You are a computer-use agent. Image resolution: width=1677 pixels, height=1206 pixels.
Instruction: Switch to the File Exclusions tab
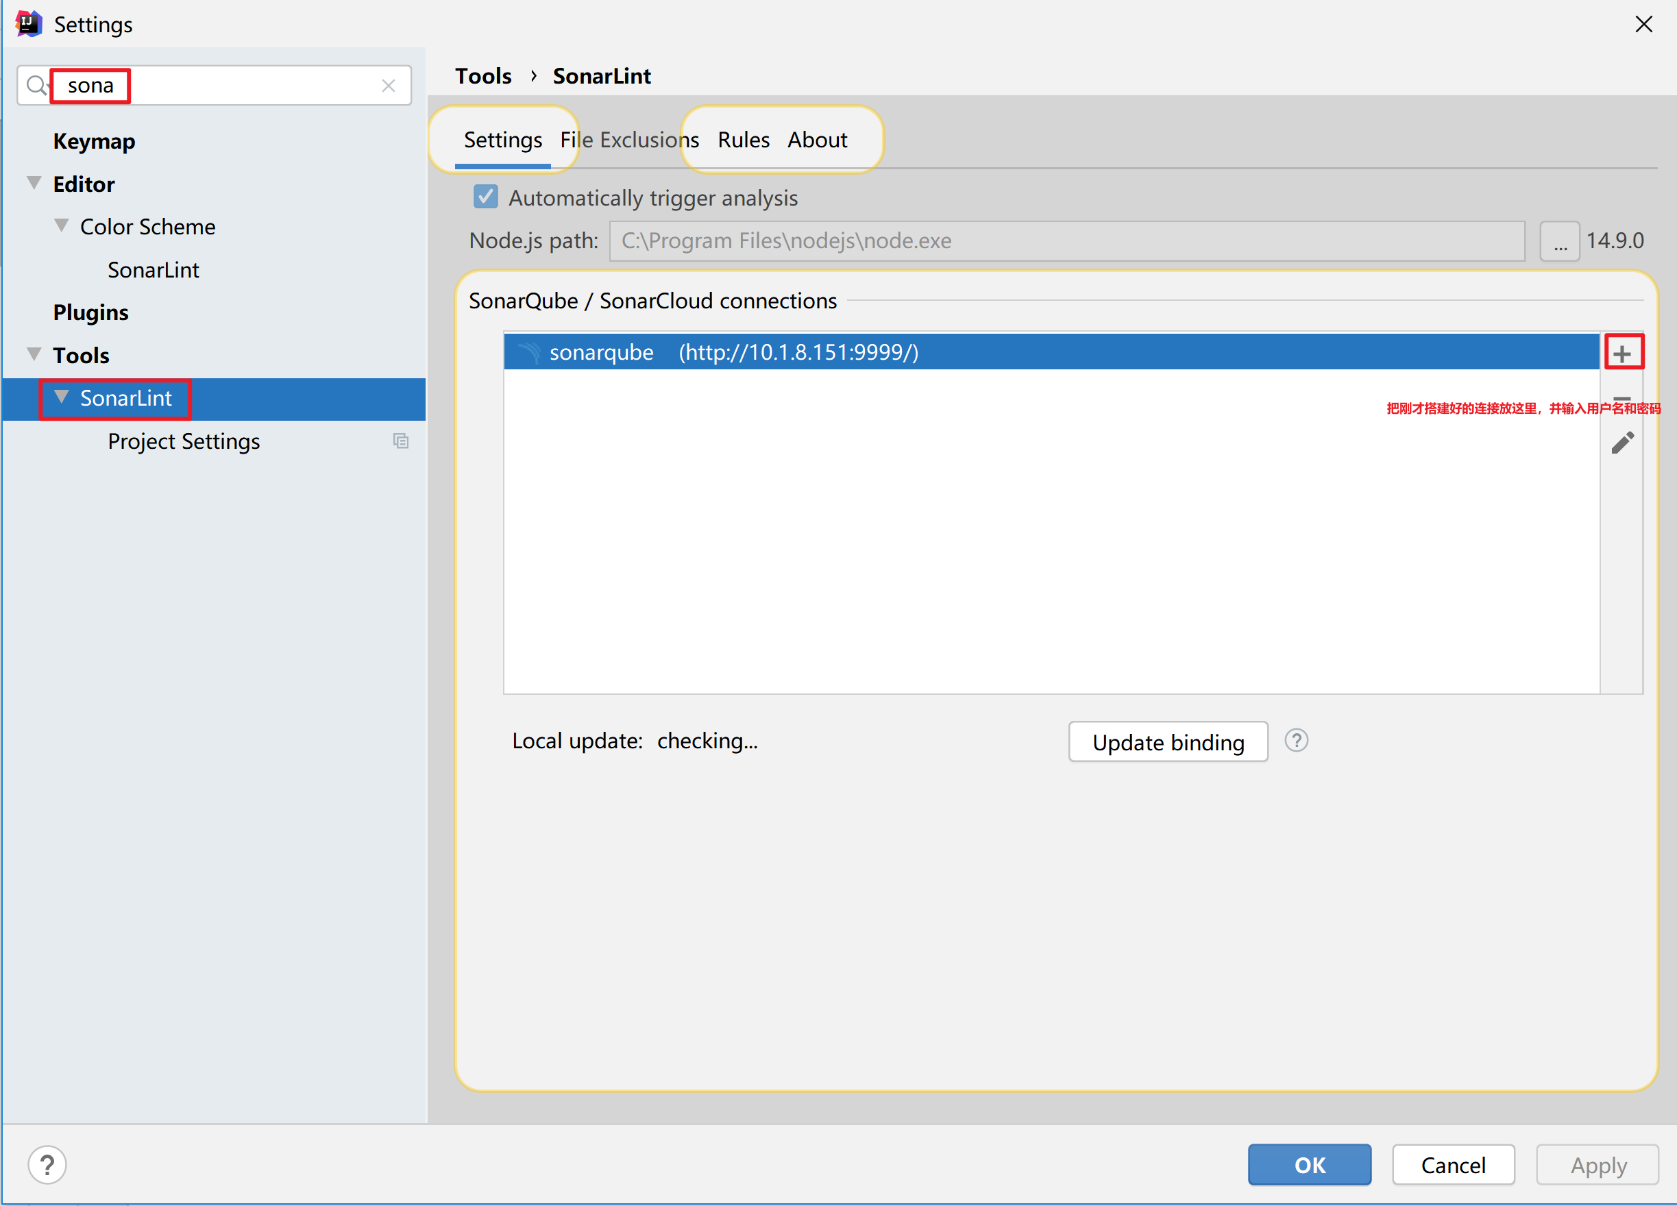pos(629,140)
